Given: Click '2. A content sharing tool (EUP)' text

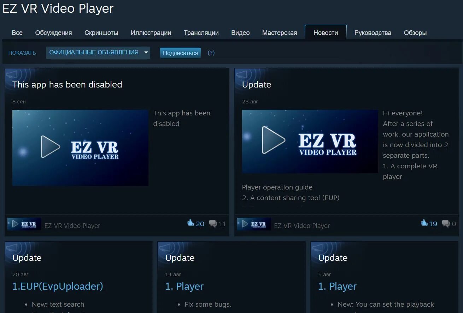Looking at the screenshot, I should (x=291, y=198).
